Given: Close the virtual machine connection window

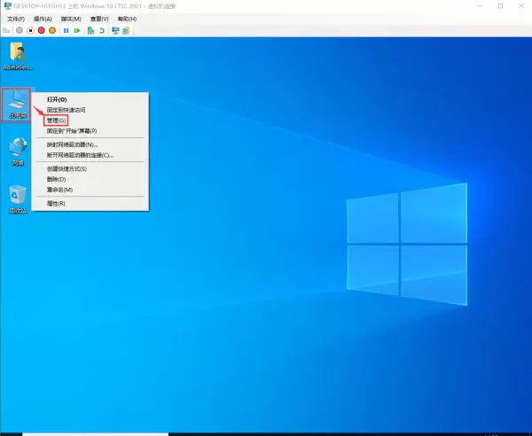Looking at the screenshot, I should 521,6.
